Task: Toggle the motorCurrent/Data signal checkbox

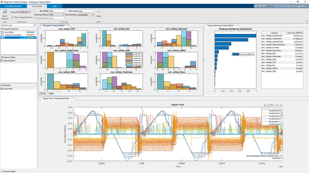Action: (x=2, y=35)
